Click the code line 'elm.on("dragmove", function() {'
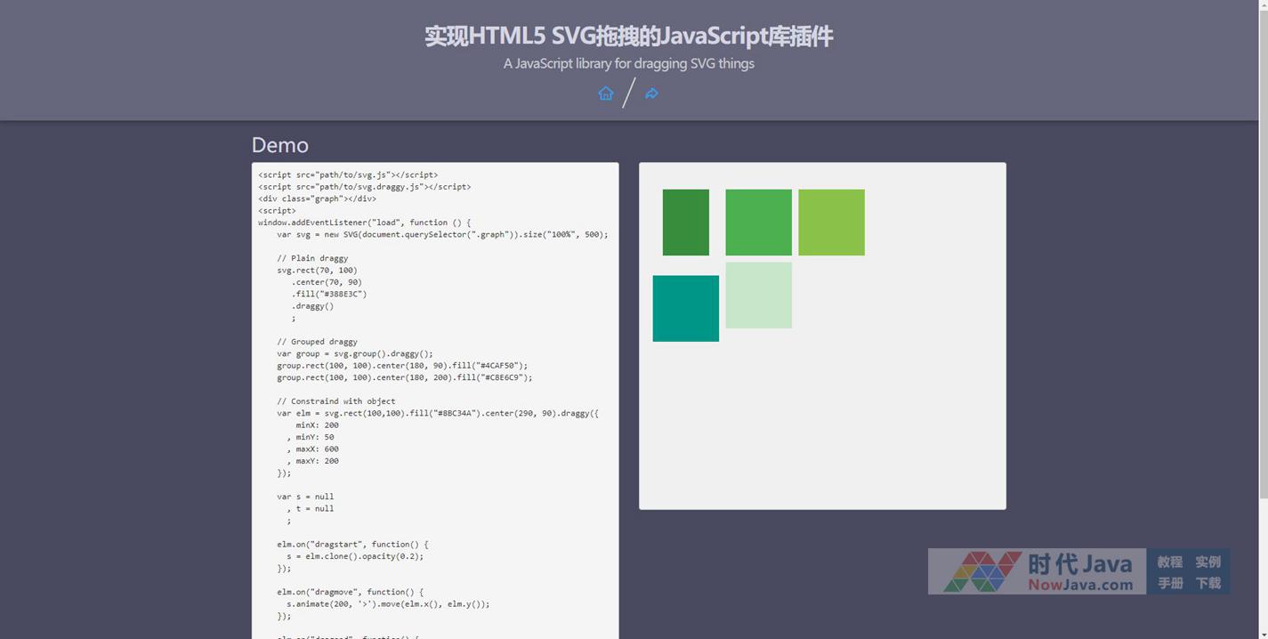Viewport: 1268px width, 639px height. [351, 592]
